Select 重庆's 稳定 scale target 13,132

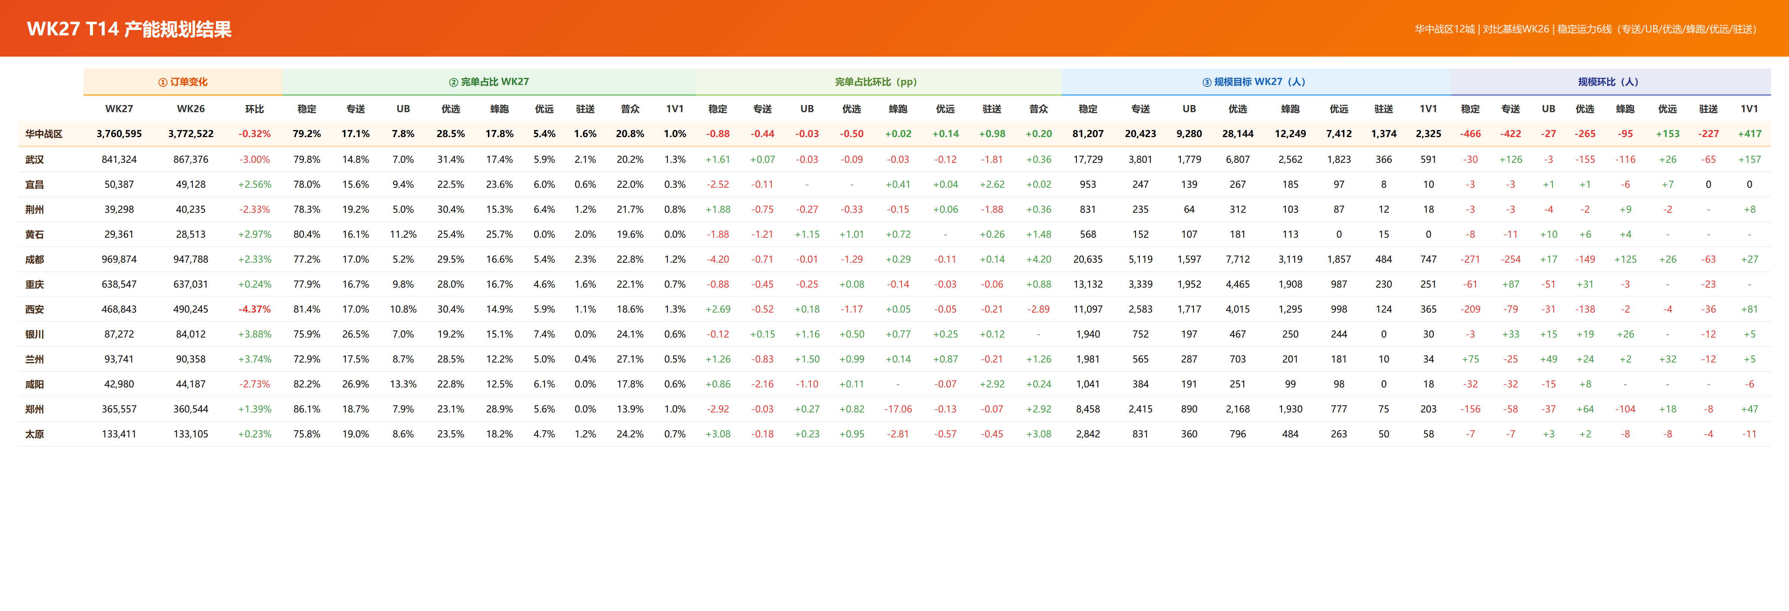pos(1088,285)
